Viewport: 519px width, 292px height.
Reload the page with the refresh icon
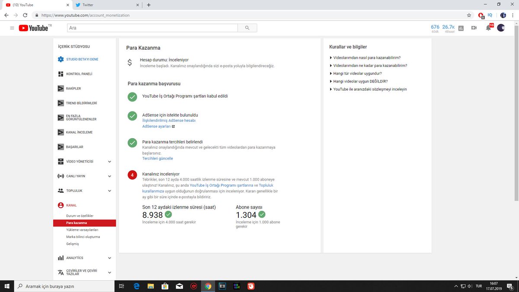click(x=26, y=15)
